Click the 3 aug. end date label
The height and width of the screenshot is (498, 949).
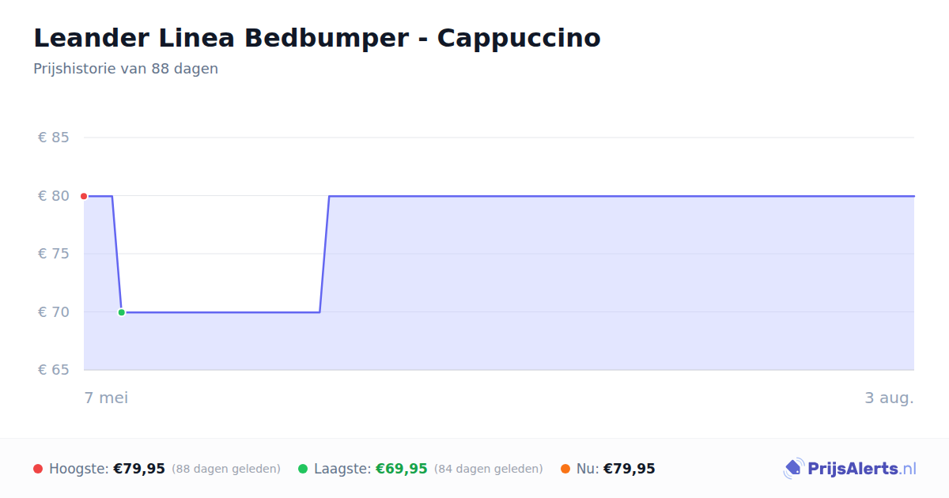889,398
